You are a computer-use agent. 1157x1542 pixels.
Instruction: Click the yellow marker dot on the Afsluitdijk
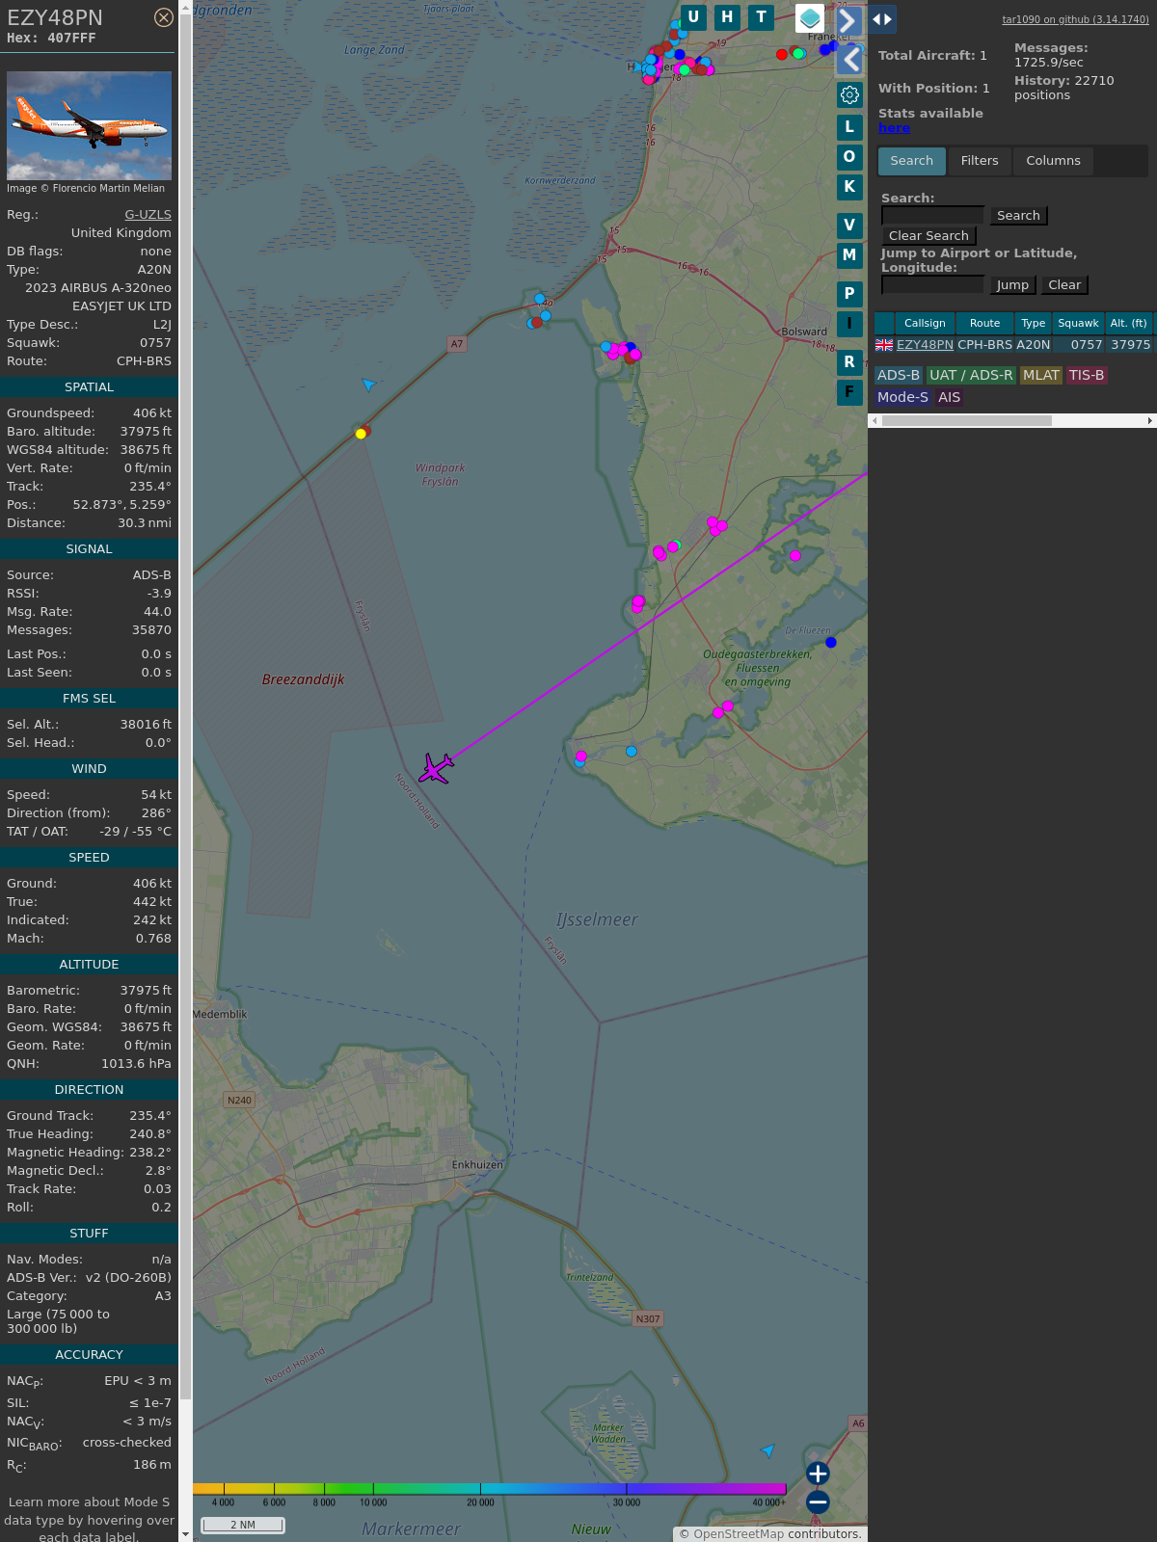point(361,434)
